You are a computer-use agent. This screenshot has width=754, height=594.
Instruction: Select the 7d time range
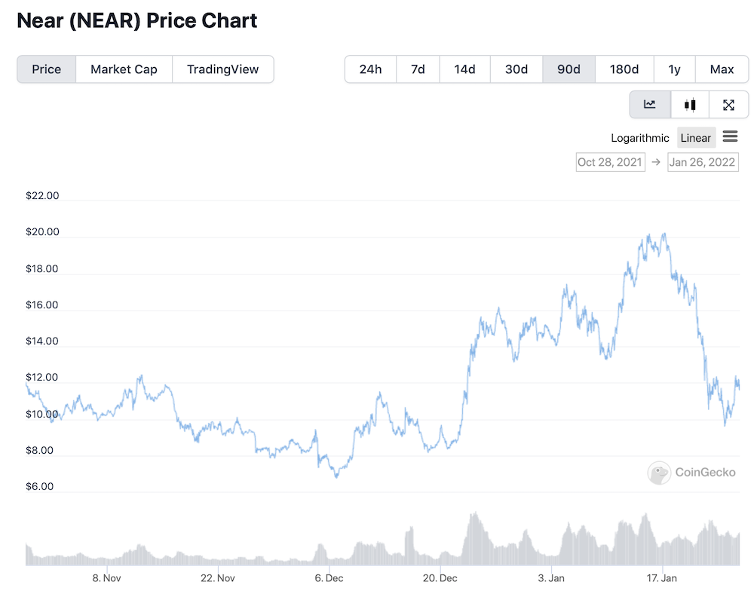pyautogui.click(x=418, y=69)
